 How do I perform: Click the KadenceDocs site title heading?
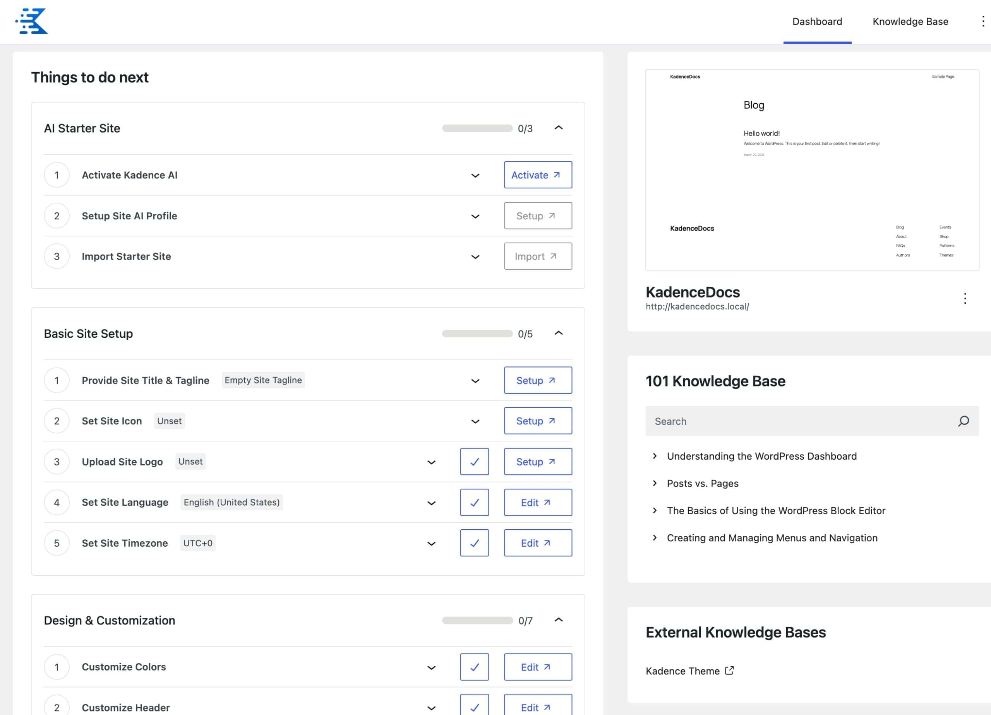(x=693, y=292)
